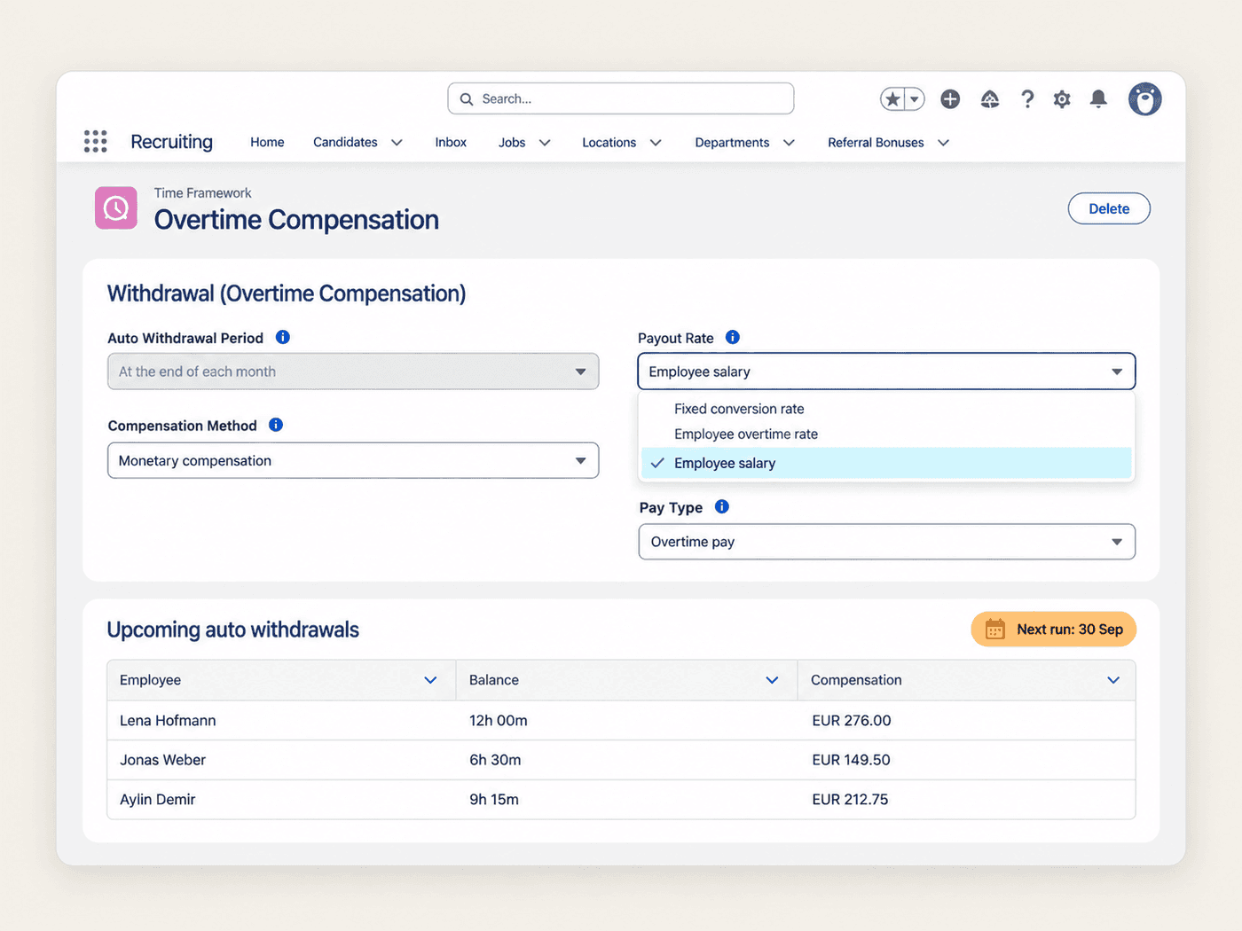Click the EUR 276.00 compensation cell
The height and width of the screenshot is (931, 1242).
[x=966, y=721]
